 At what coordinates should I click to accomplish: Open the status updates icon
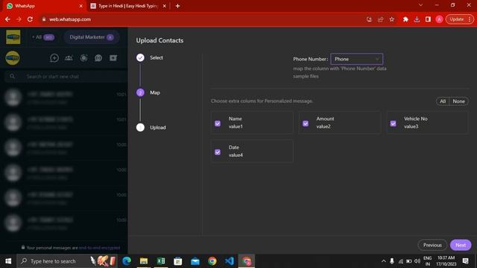[83, 58]
